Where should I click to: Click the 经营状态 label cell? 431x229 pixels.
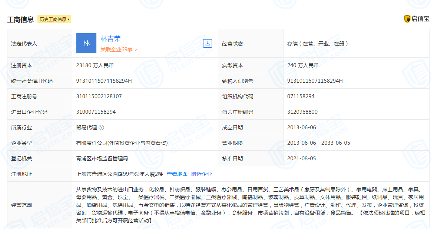[x=251, y=43]
